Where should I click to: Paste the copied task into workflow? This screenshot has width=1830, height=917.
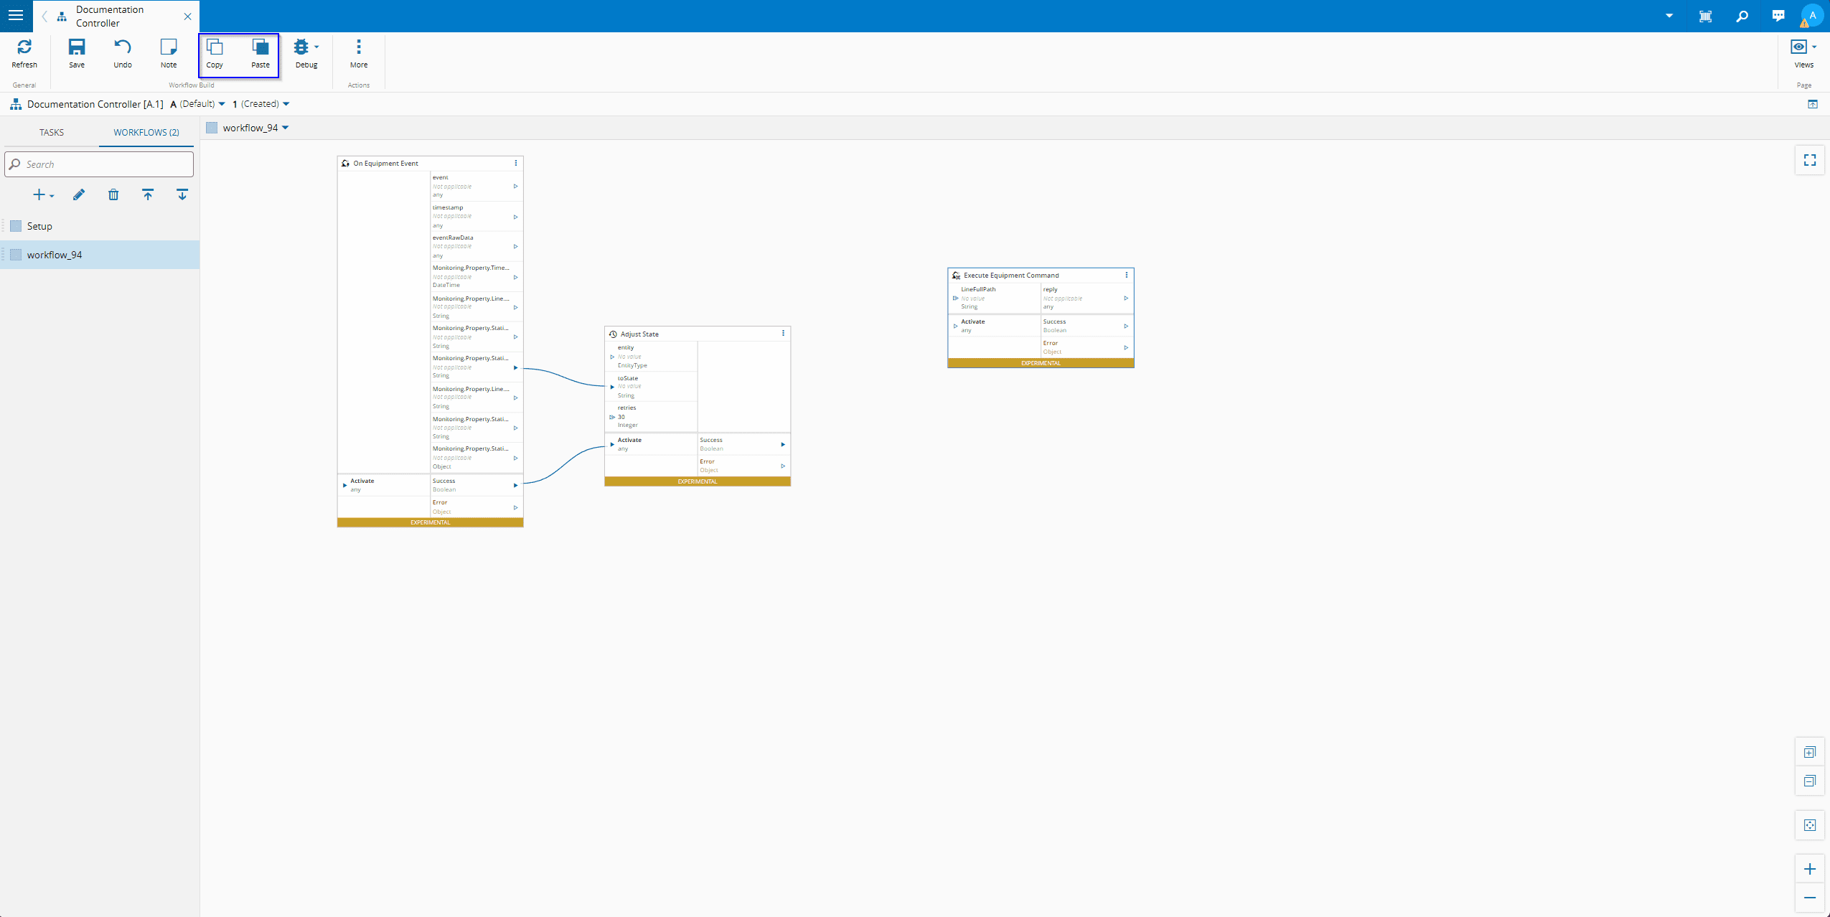261,53
